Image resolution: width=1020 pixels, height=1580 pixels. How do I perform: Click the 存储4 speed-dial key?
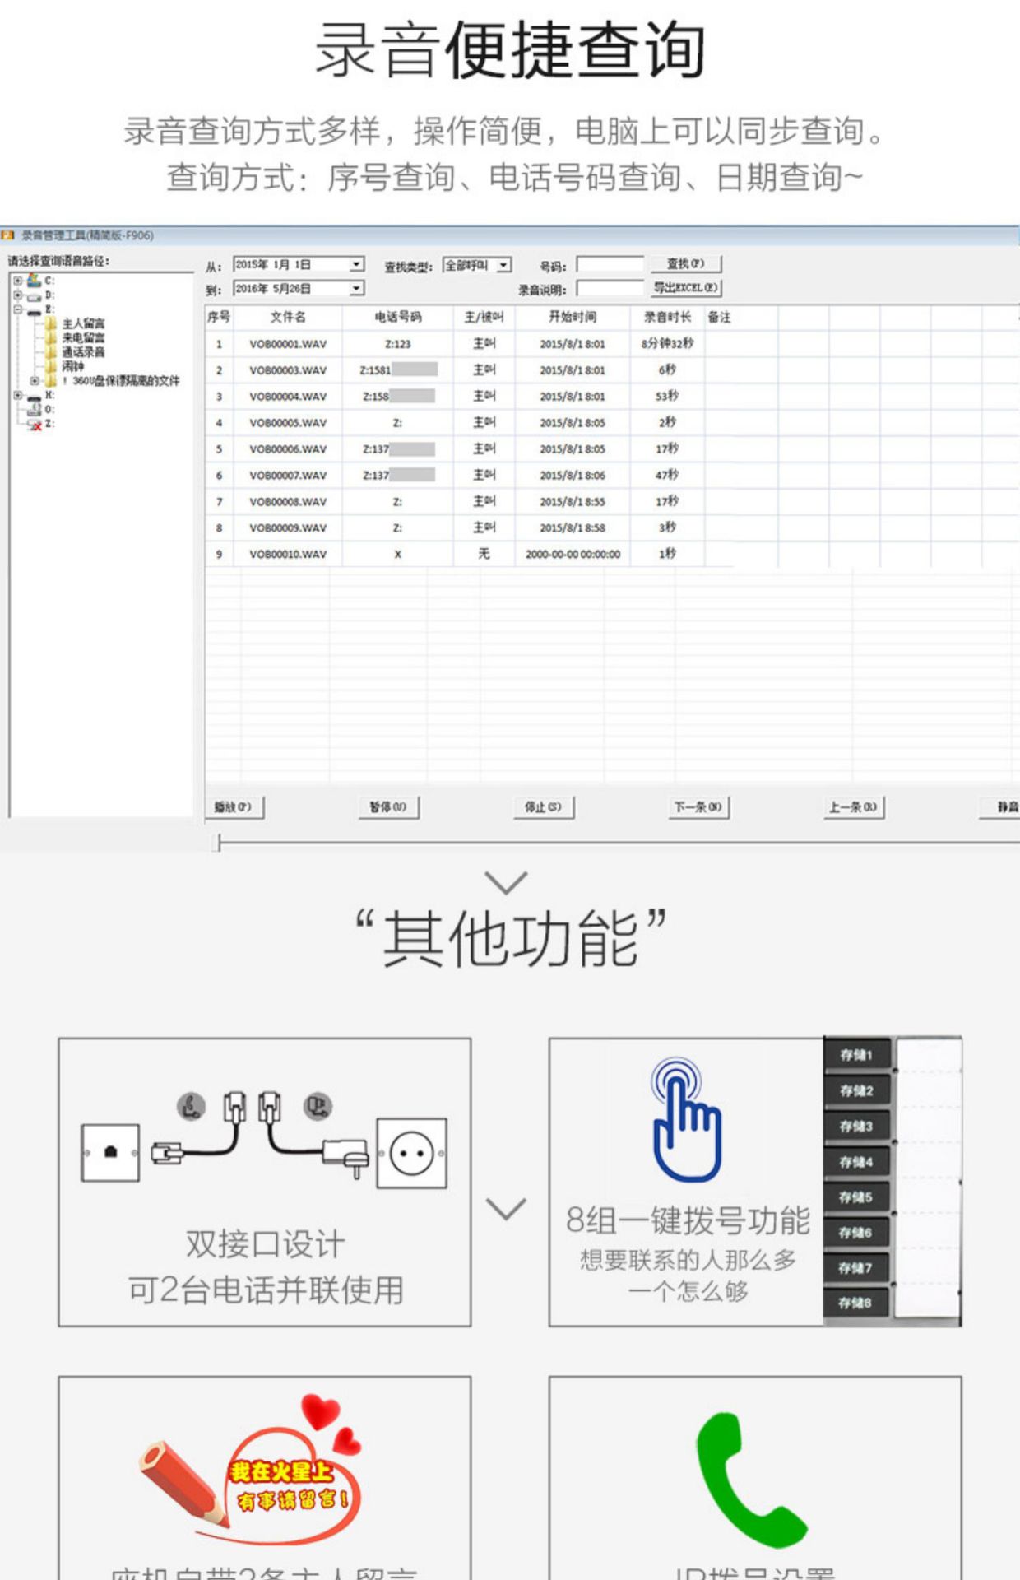coord(857,1162)
